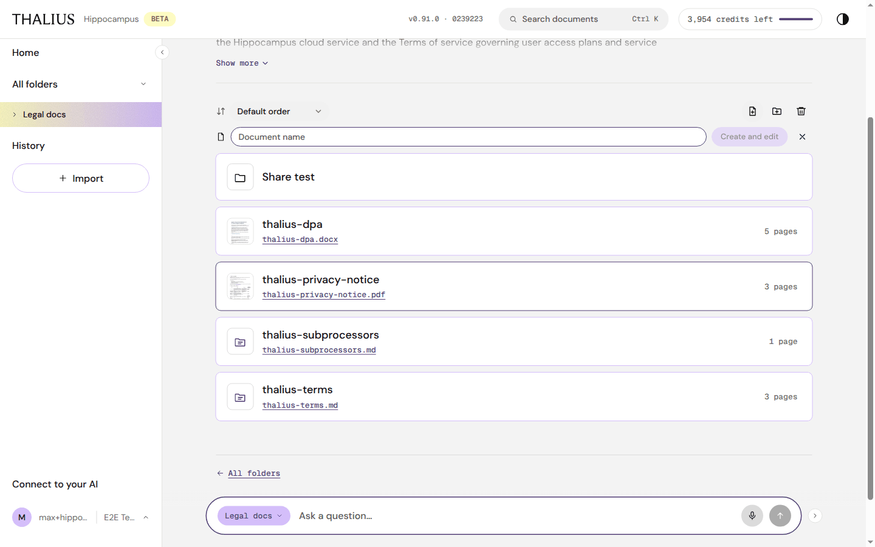The width and height of the screenshot is (875, 547).
Task: Click the new folder icon
Action: coord(777,111)
